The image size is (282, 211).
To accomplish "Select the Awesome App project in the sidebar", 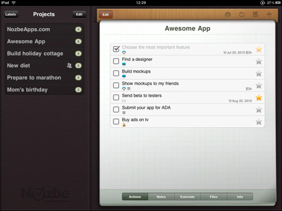I will tap(45, 42).
